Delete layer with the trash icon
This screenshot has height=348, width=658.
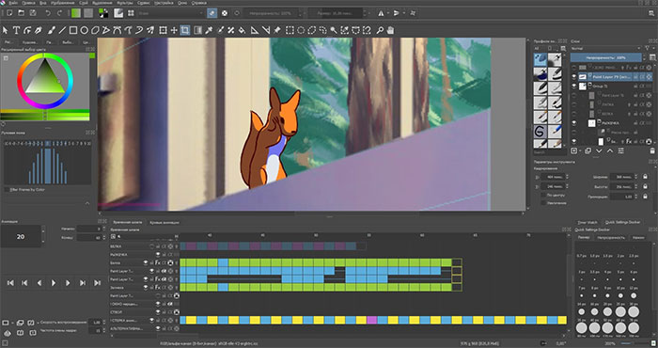point(652,150)
